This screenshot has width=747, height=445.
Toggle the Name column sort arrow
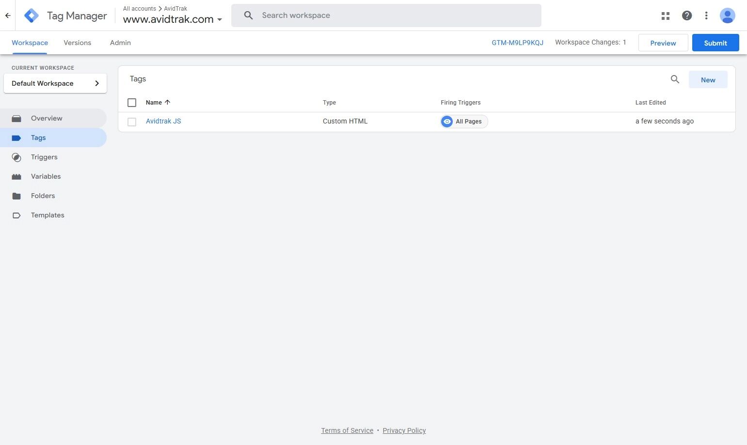(x=167, y=102)
